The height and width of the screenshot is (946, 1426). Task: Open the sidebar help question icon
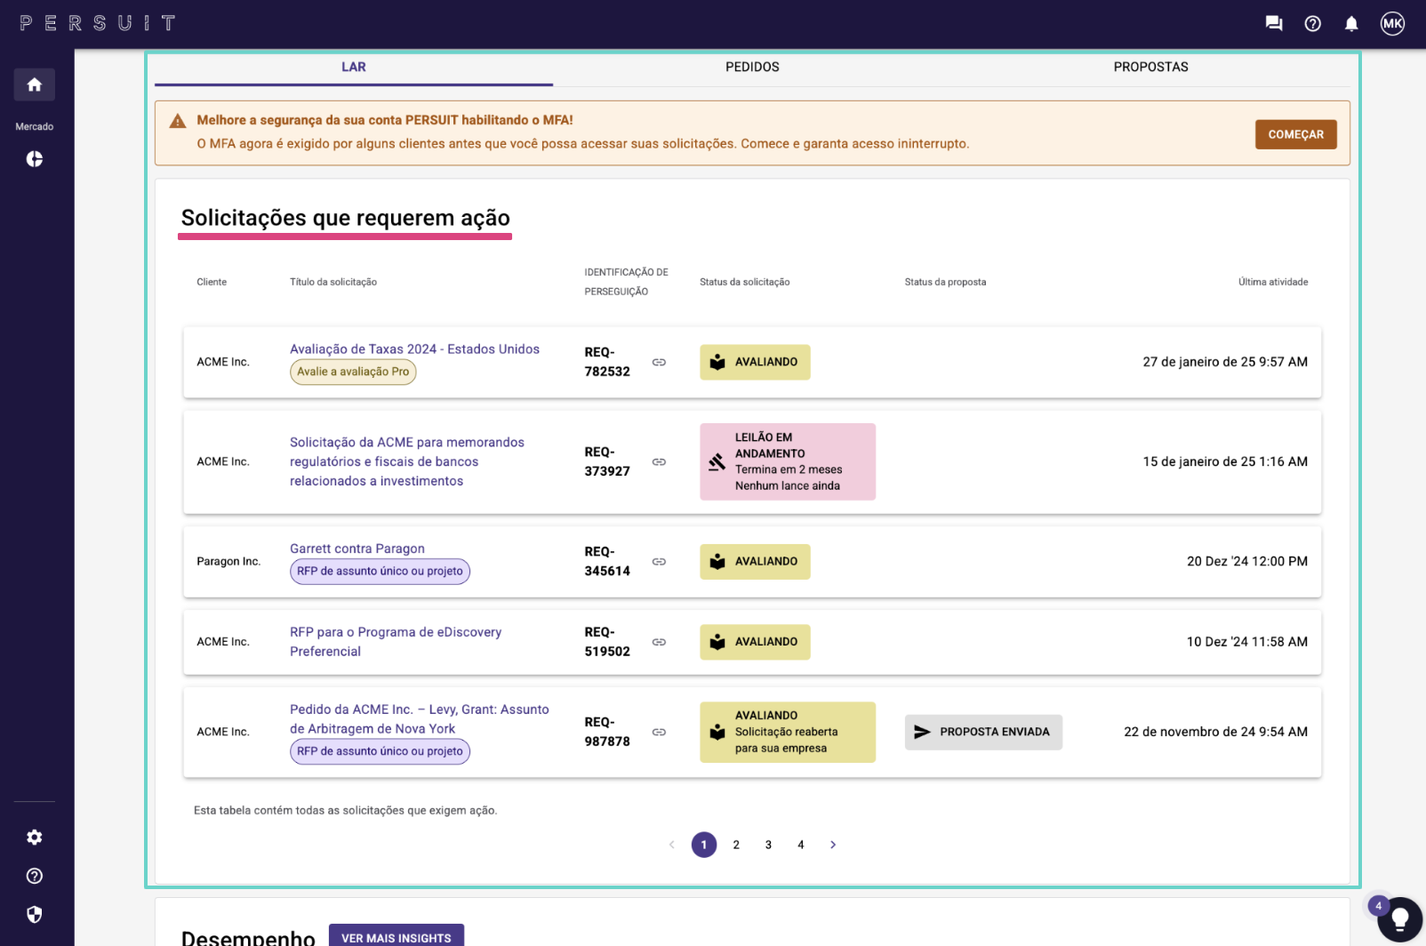[x=35, y=876]
